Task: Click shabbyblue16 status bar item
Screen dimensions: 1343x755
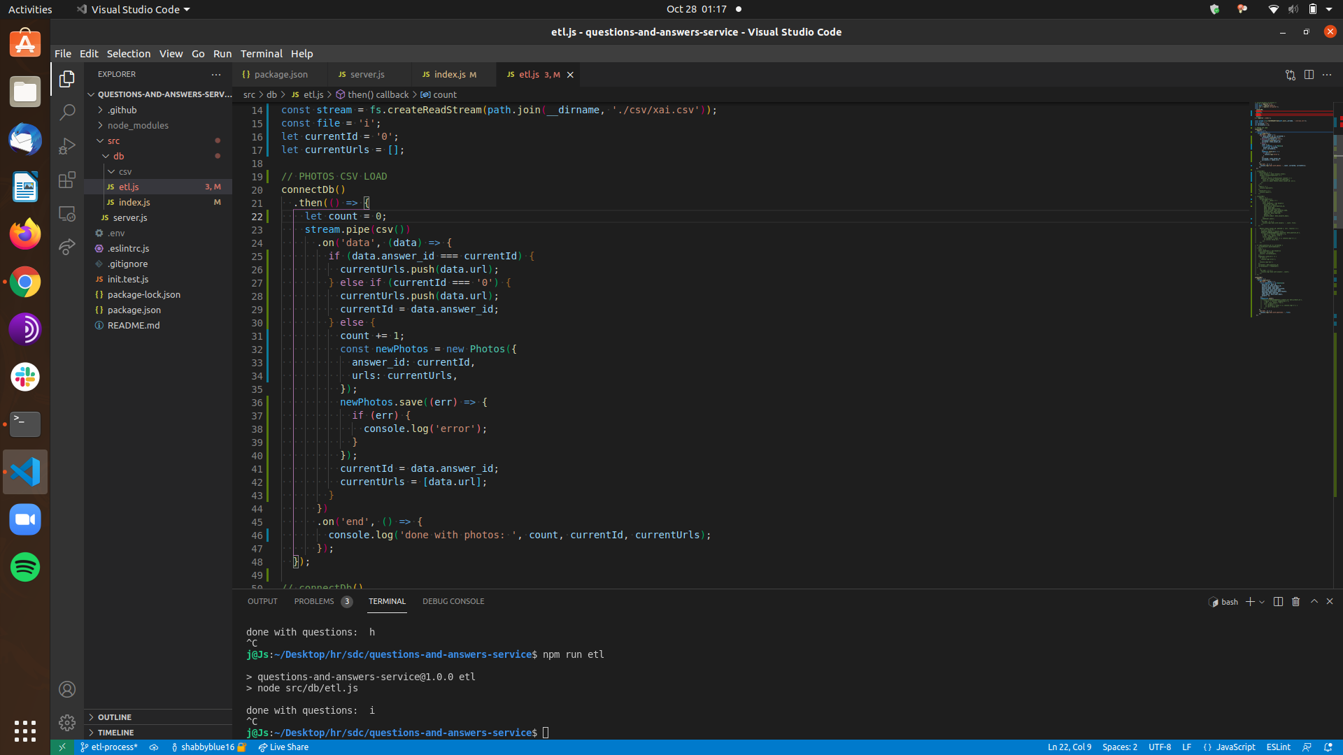Action: click(x=208, y=747)
